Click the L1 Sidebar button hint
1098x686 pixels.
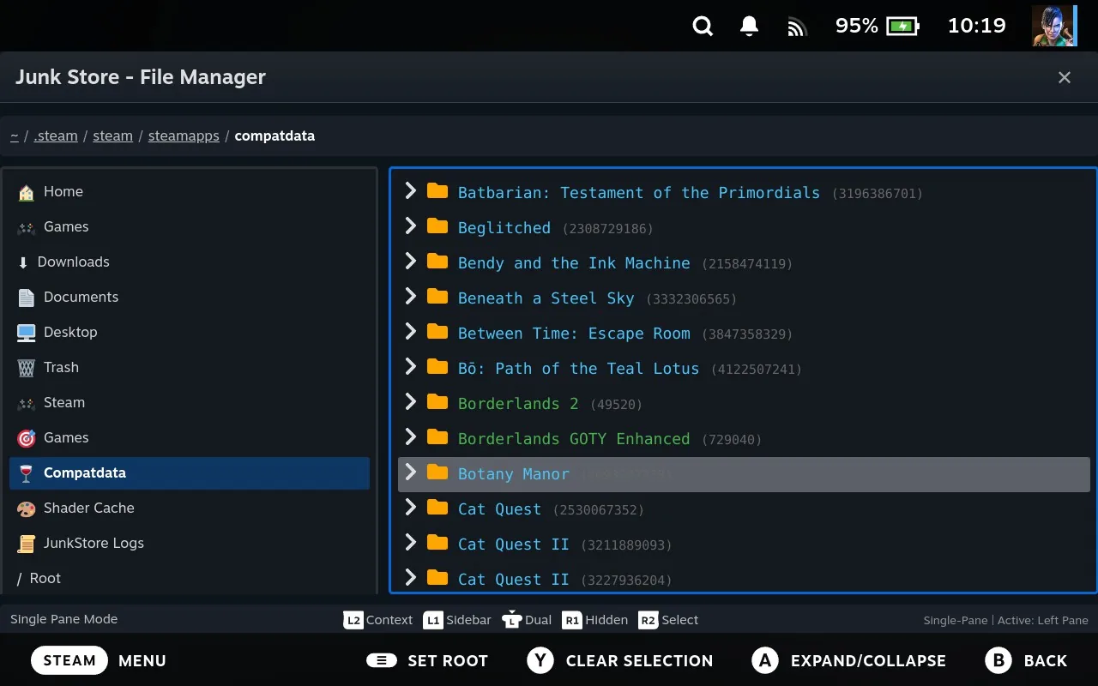coord(457,620)
